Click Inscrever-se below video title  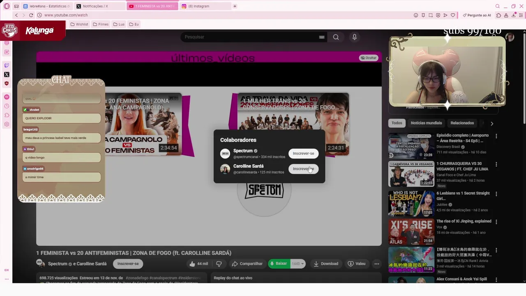click(x=128, y=264)
